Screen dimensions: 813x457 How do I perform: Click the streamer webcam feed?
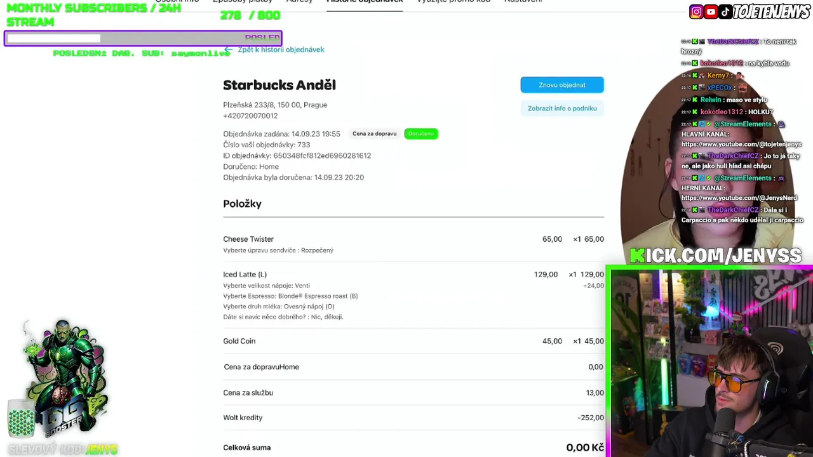711,363
